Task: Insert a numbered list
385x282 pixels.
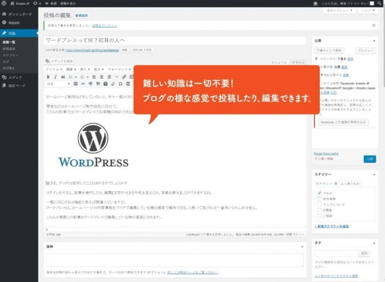Action: (x=82, y=77)
